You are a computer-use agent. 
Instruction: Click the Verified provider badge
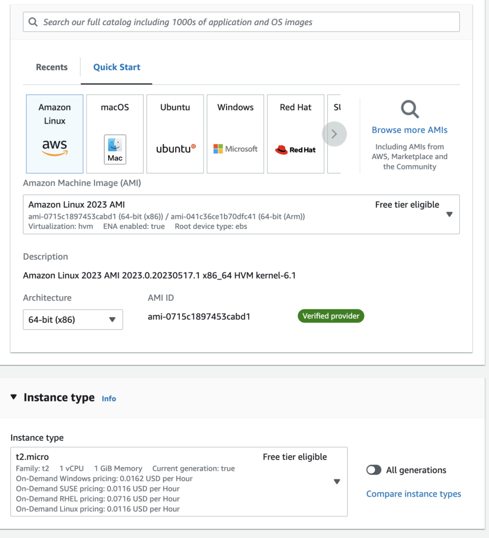pyautogui.click(x=331, y=316)
